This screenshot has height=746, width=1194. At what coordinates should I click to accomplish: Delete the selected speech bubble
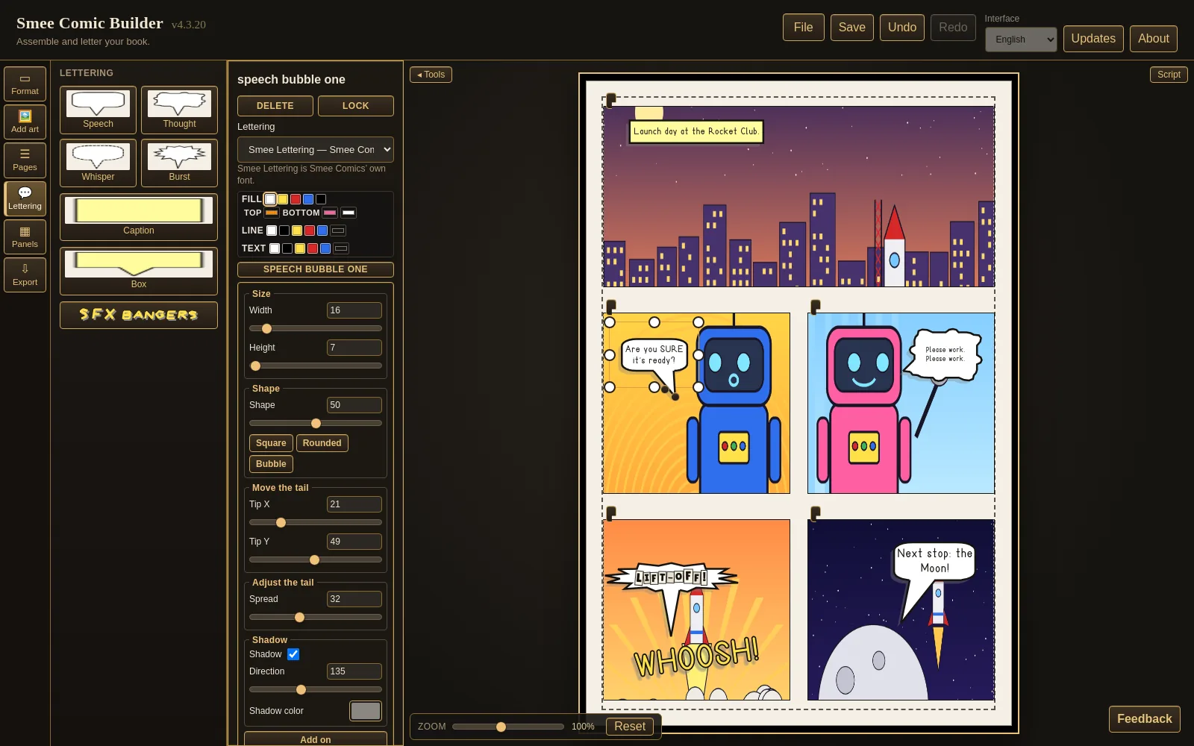pos(275,106)
